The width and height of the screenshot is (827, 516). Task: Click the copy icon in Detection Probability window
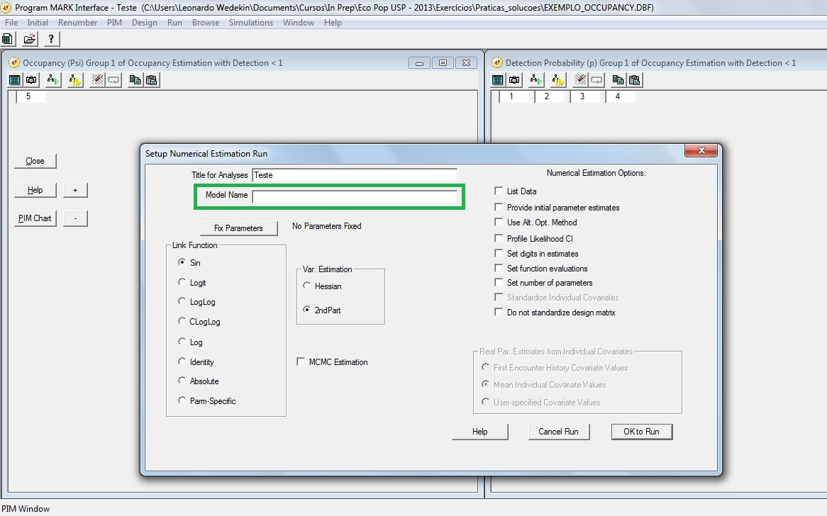click(x=618, y=80)
